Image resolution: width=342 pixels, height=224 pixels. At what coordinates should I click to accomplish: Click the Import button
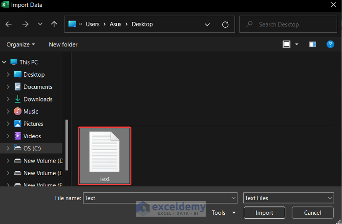point(264,213)
